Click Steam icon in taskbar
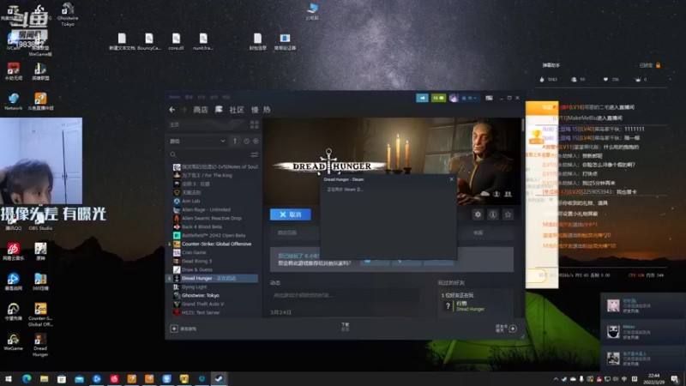The height and width of the screenshot is (386, 686). (x=219, y=378)
